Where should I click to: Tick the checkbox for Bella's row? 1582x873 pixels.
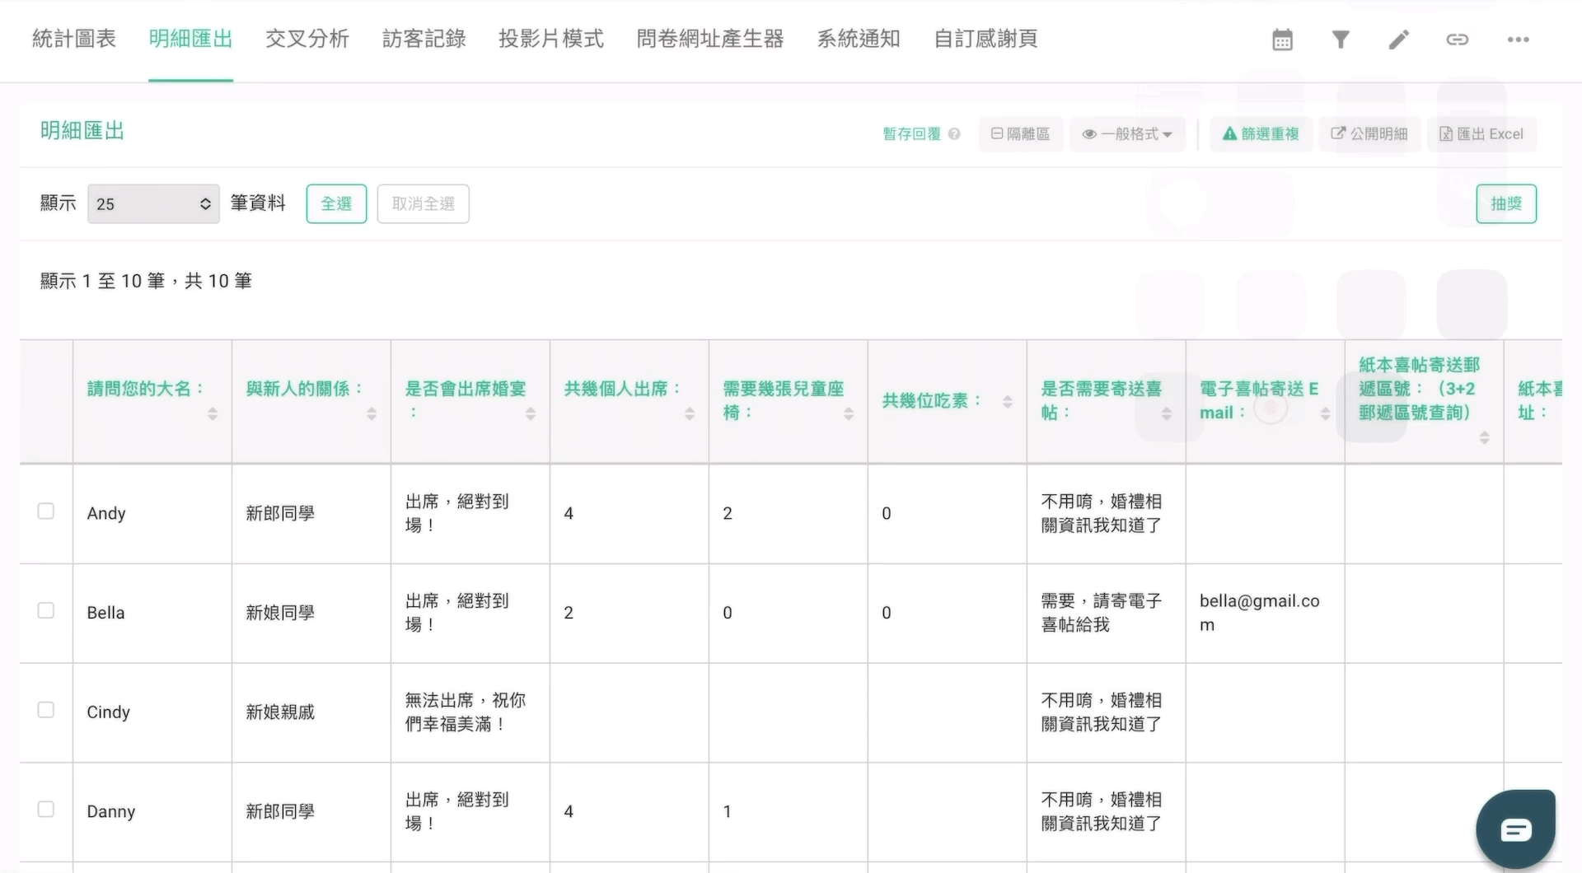[x=46, y=610]
